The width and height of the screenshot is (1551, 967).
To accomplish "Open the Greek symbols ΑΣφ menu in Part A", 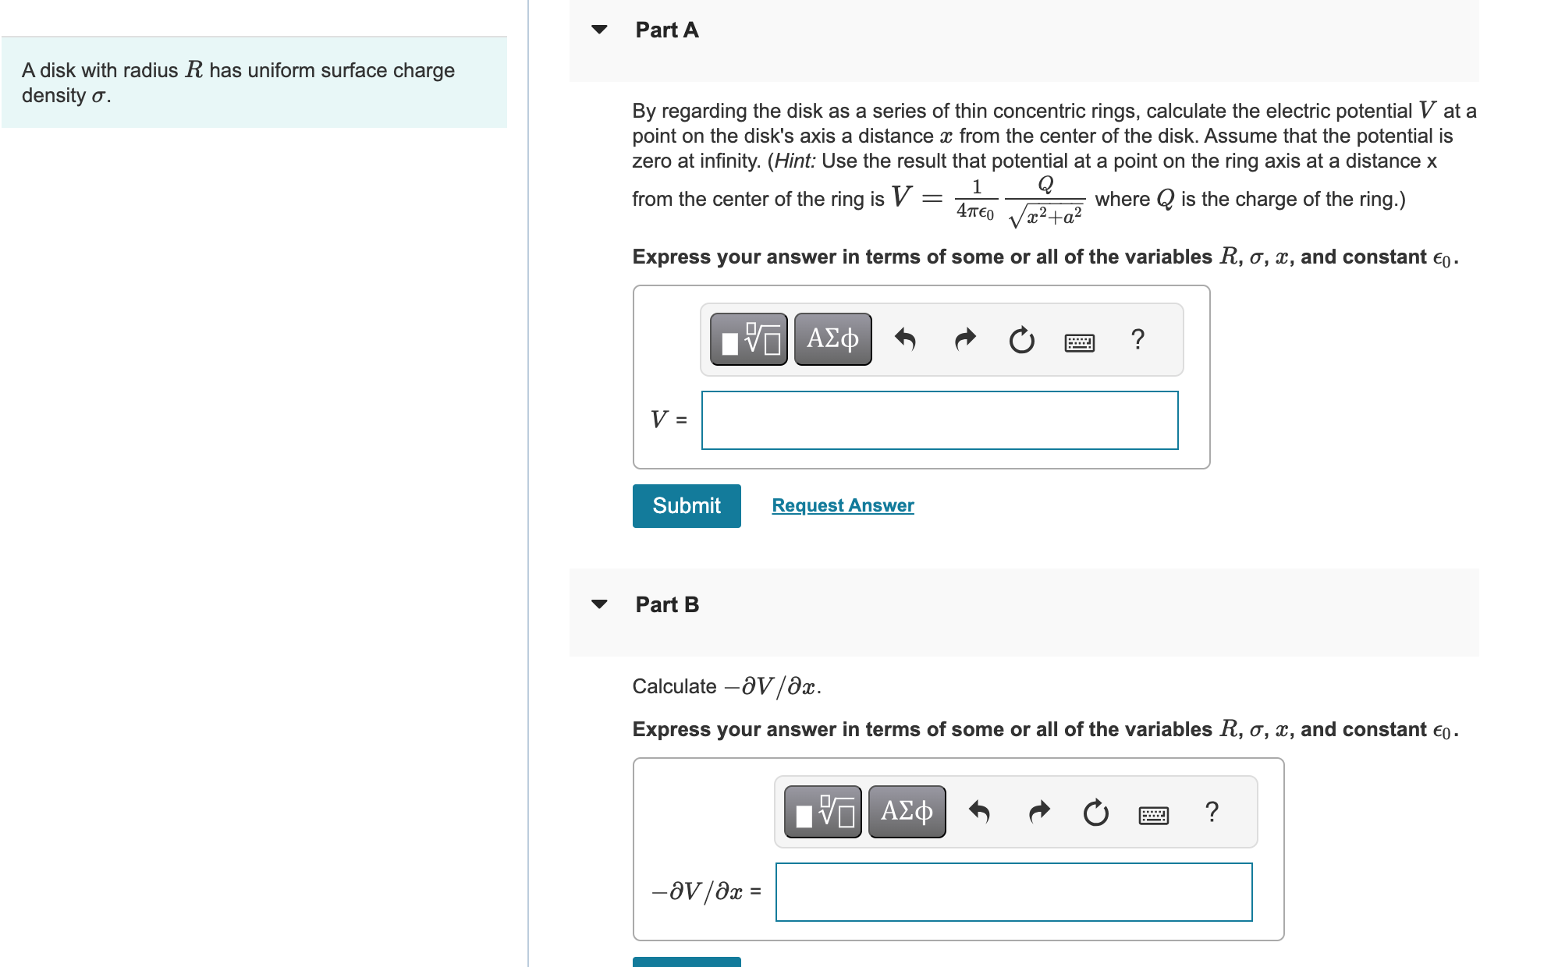I will tap(832, 338).
